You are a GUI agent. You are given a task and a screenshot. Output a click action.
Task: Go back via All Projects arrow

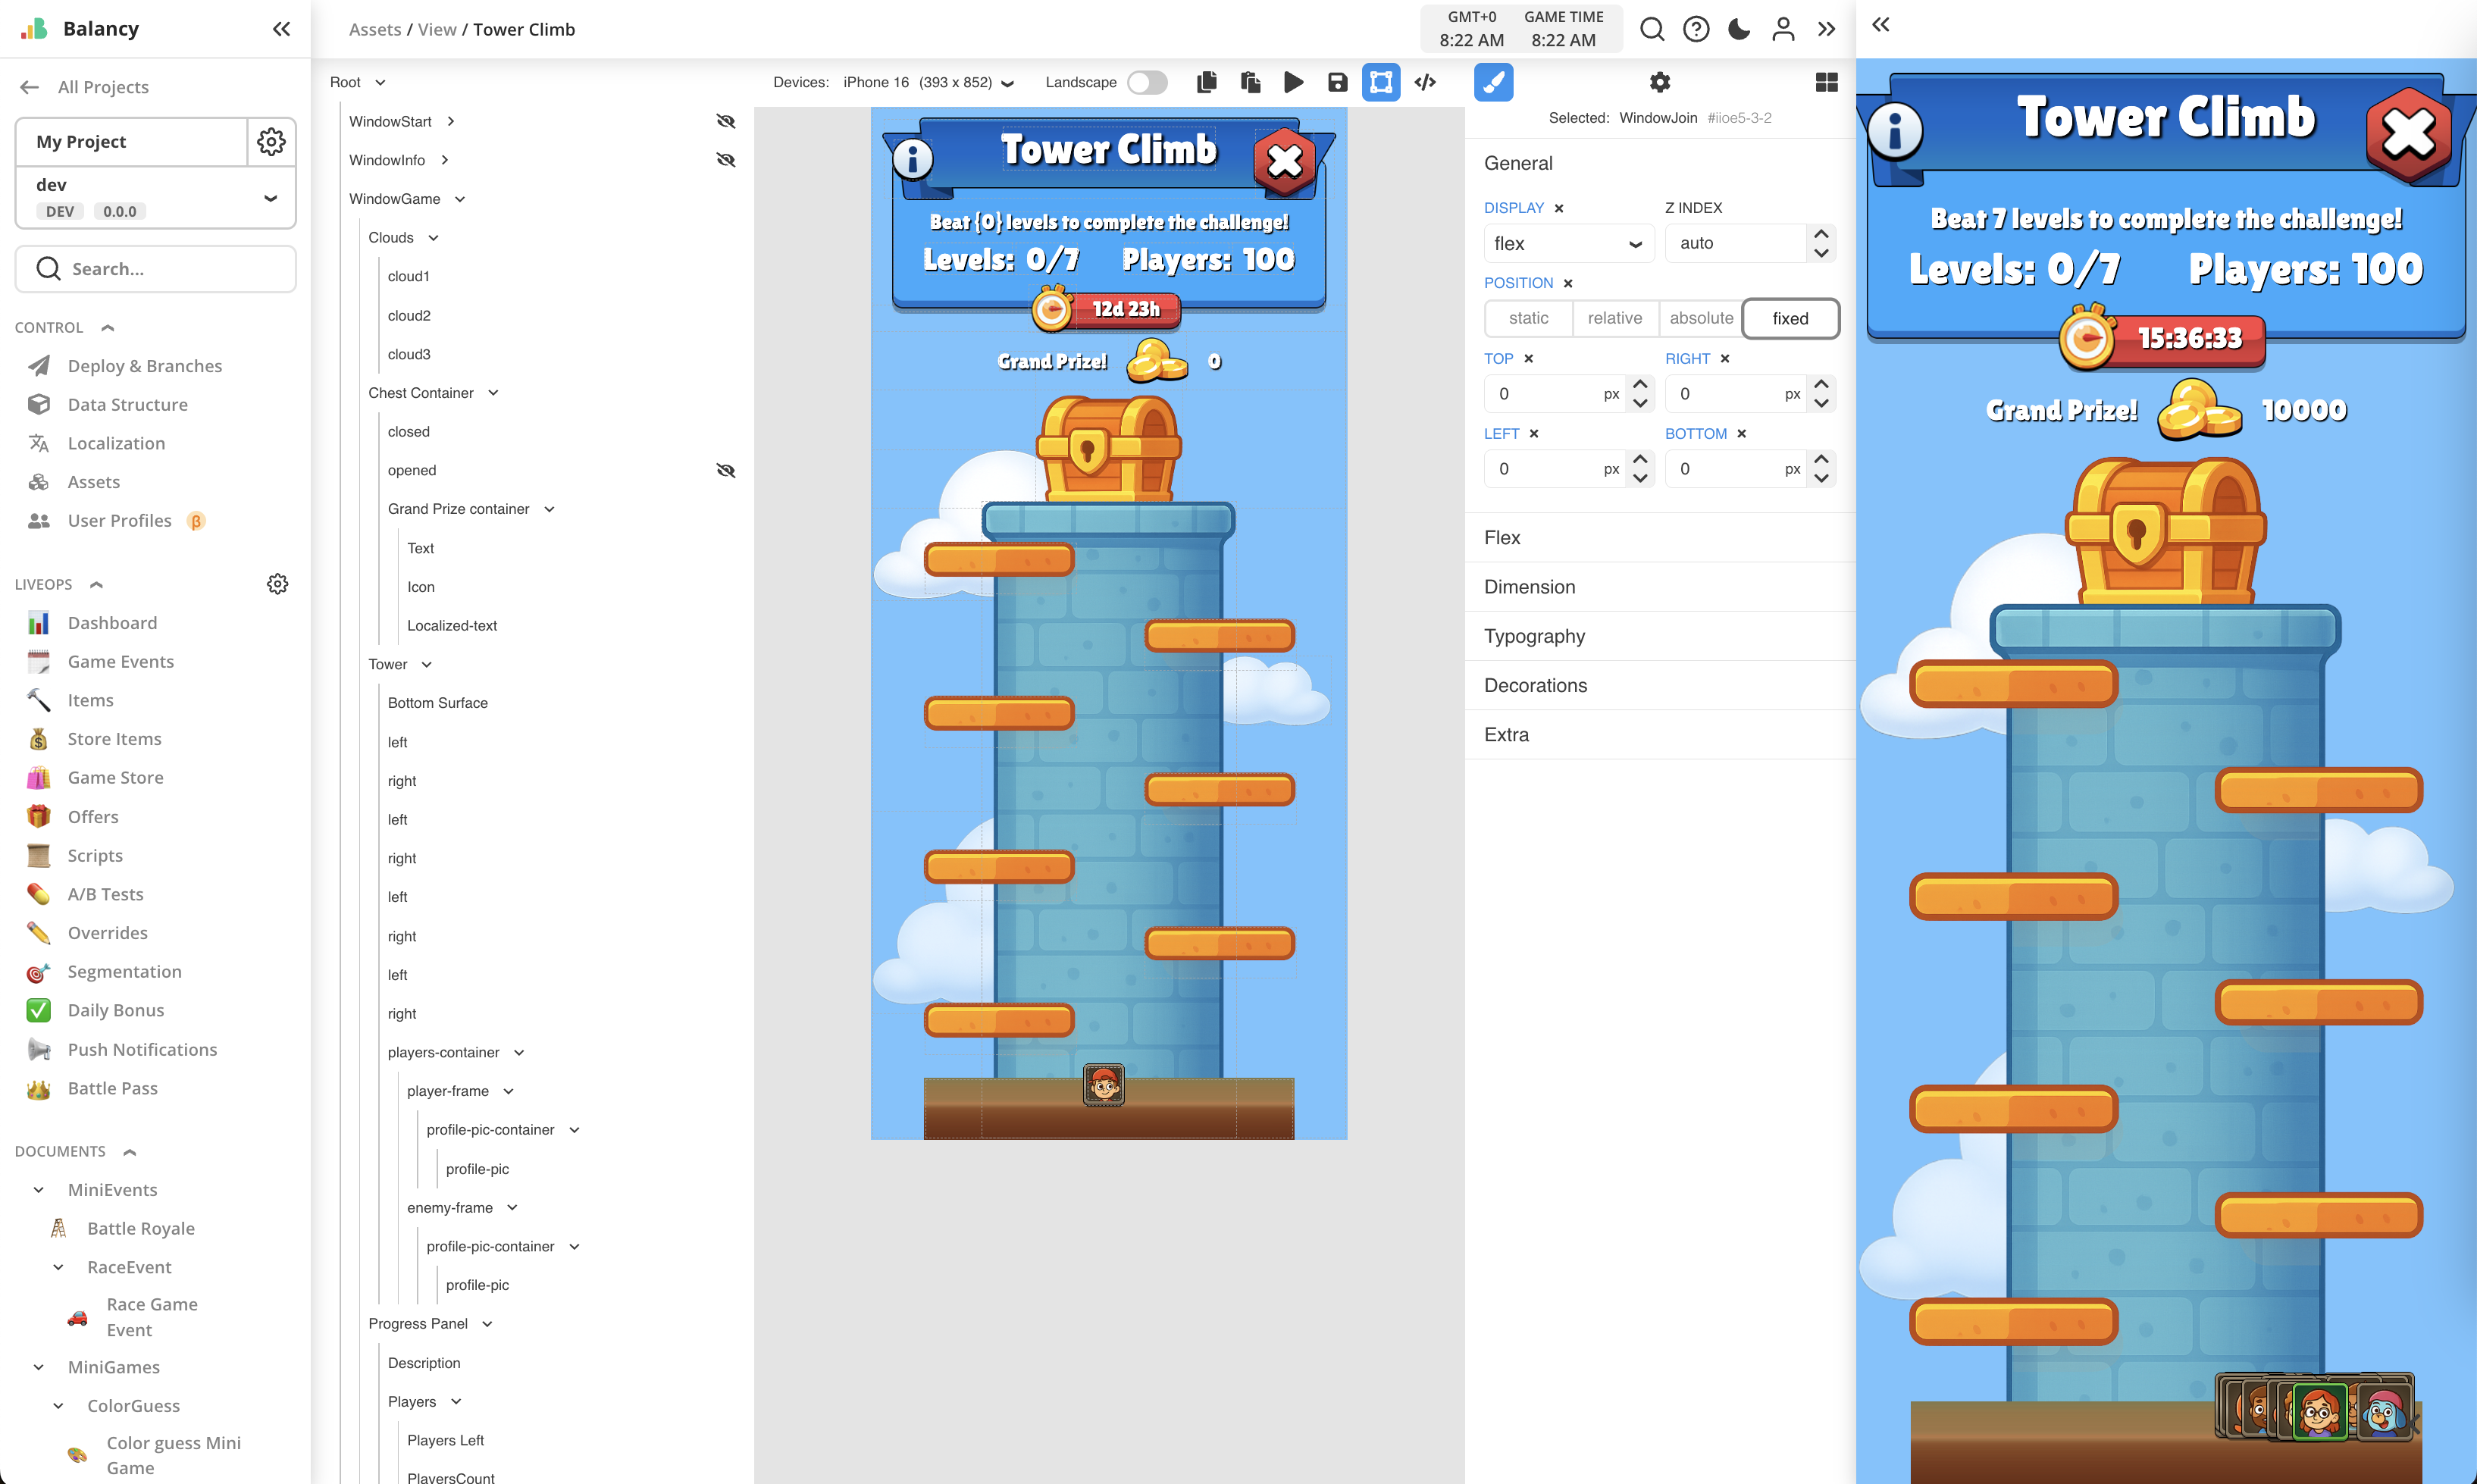(29, 87)
